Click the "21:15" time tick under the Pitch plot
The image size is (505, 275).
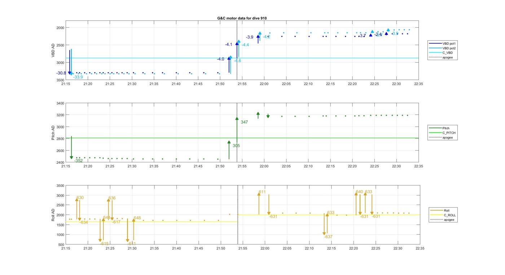[x=66, y=166]
